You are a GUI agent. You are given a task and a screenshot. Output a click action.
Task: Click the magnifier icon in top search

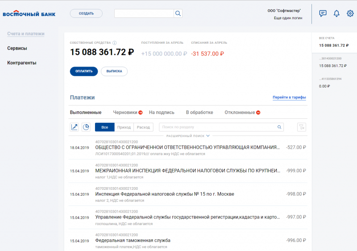point(178,13)
